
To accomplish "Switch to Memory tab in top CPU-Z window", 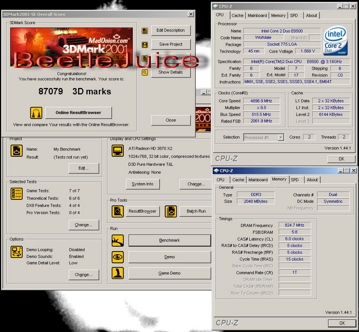I will coord(278,16).
